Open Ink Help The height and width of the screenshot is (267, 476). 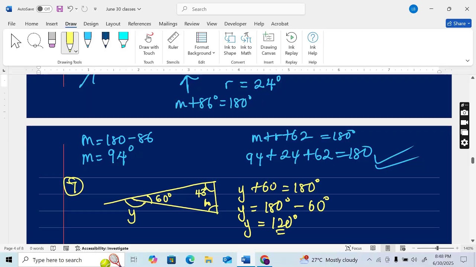(313, 44)
